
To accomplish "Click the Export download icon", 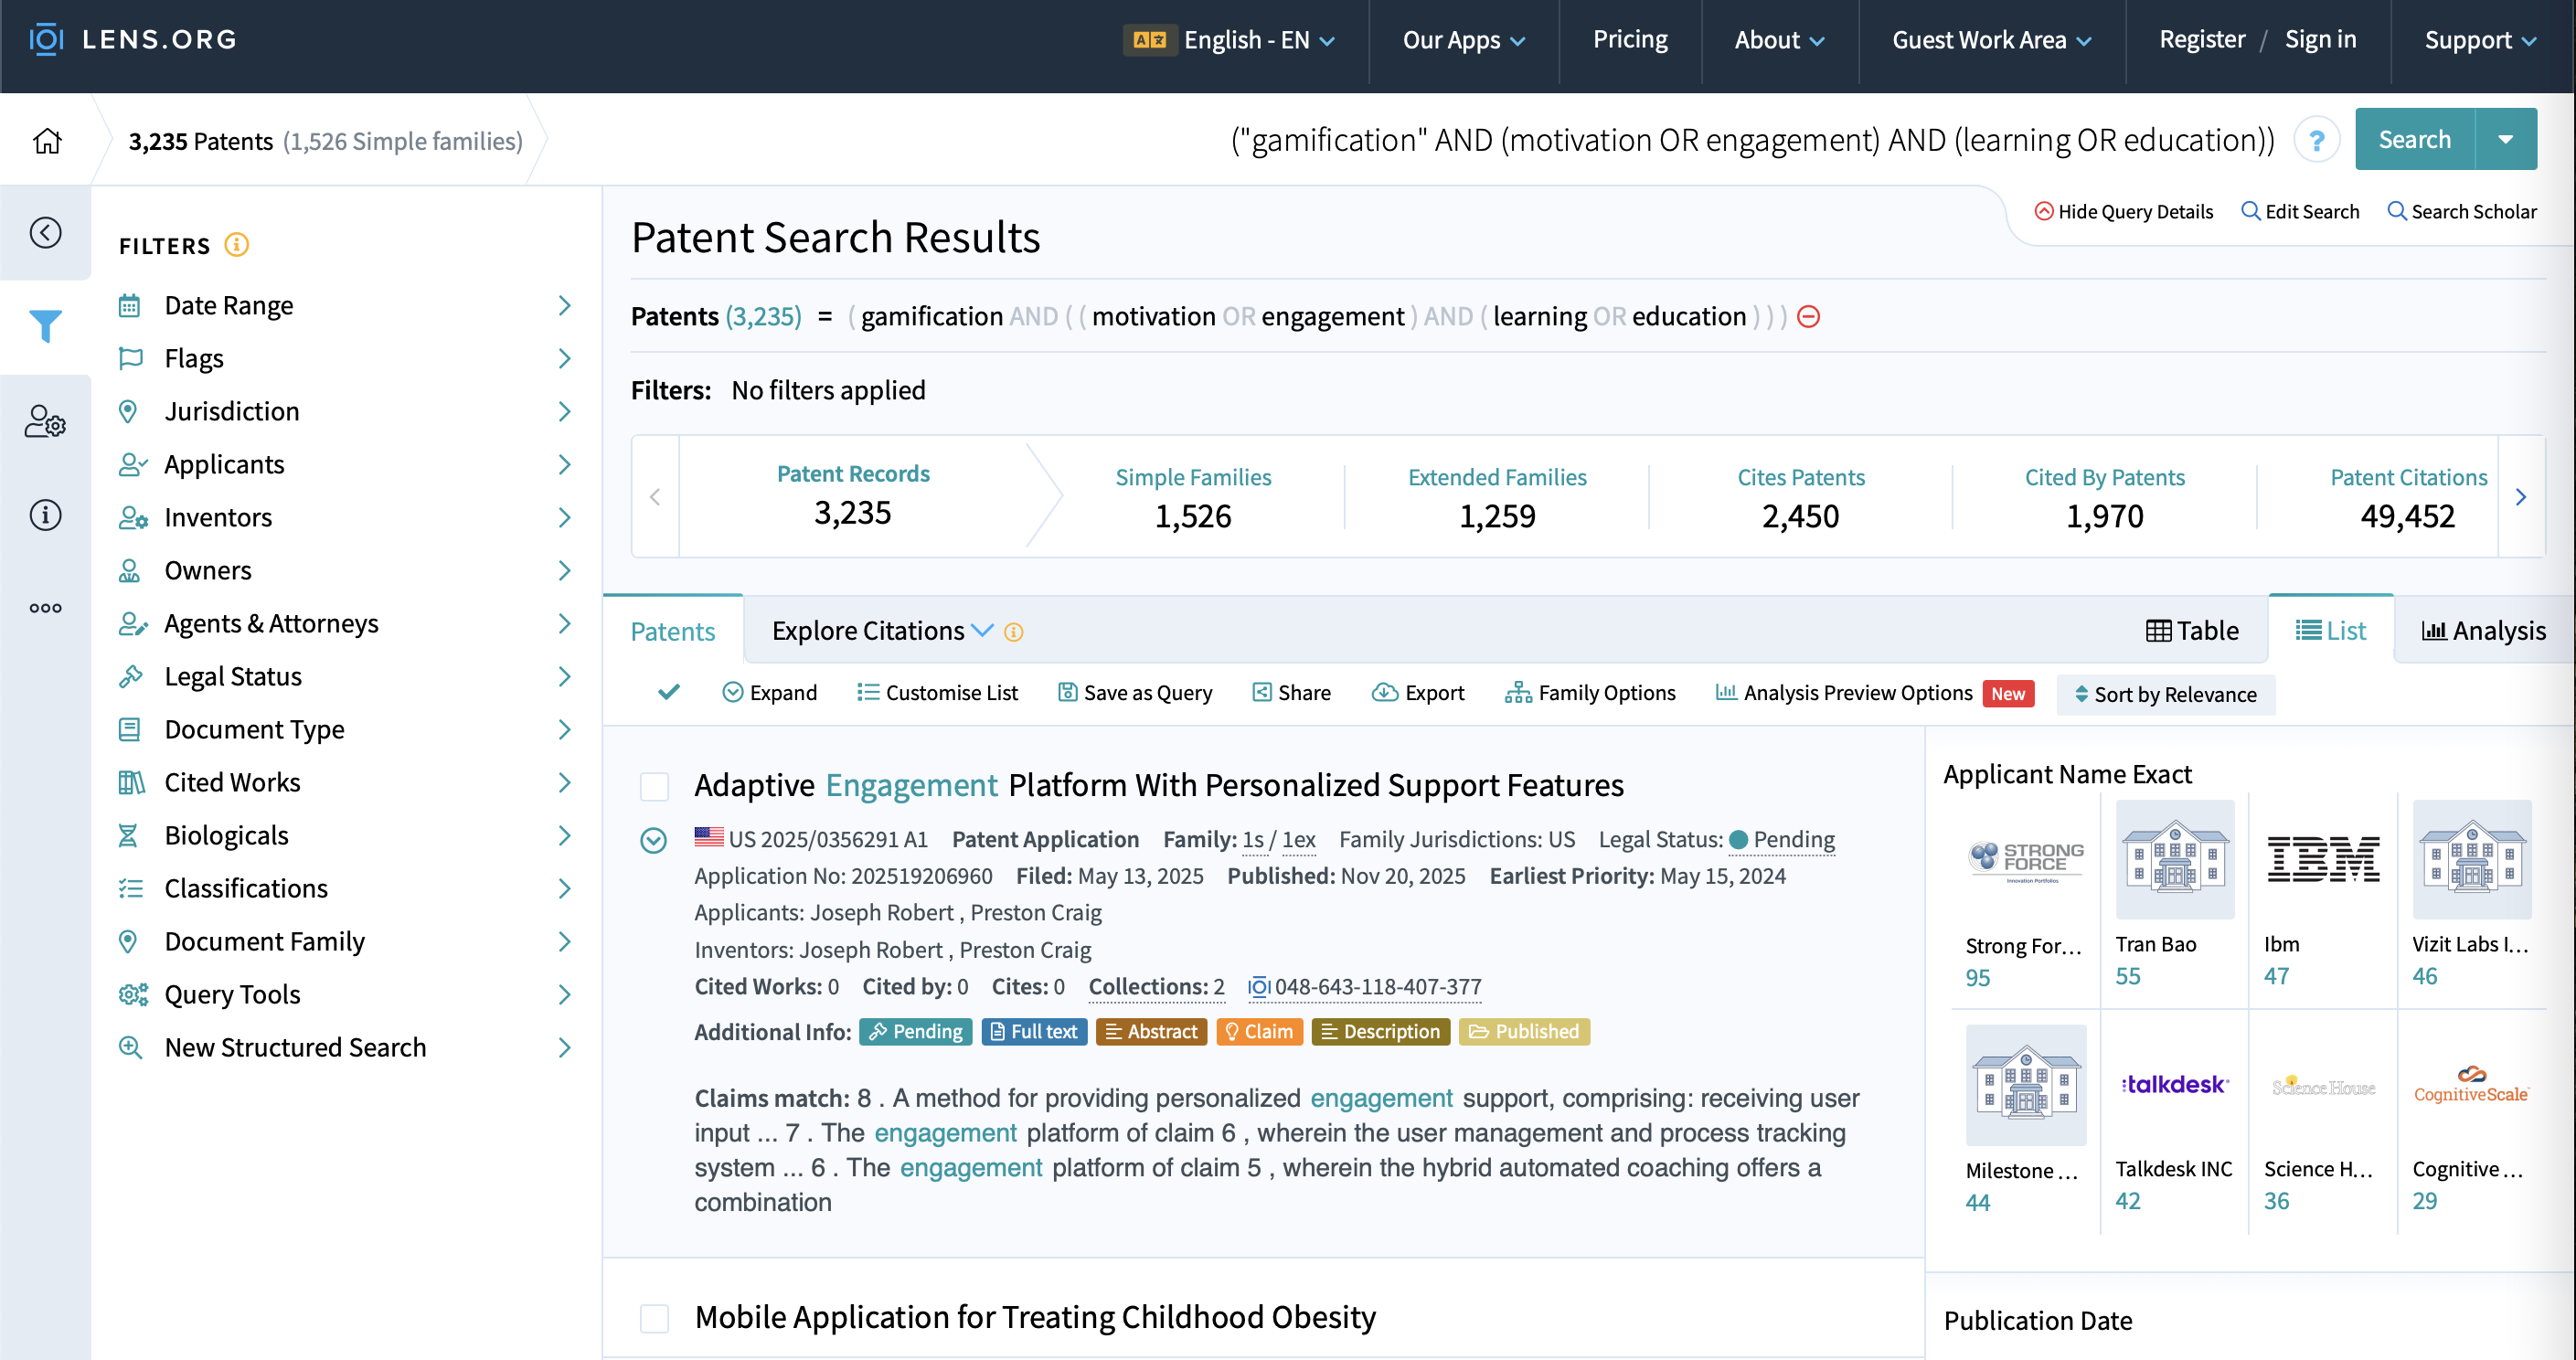I will [x=1384, y=692].
